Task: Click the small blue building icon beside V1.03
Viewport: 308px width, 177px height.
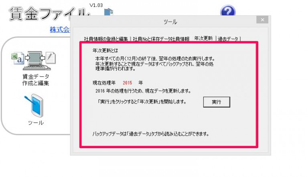Action: [x=109, y=12]
